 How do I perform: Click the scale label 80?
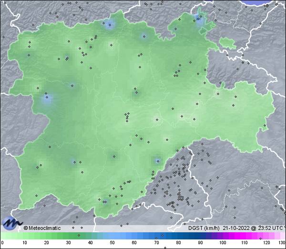pyautogui.click(x=178, y=243)
